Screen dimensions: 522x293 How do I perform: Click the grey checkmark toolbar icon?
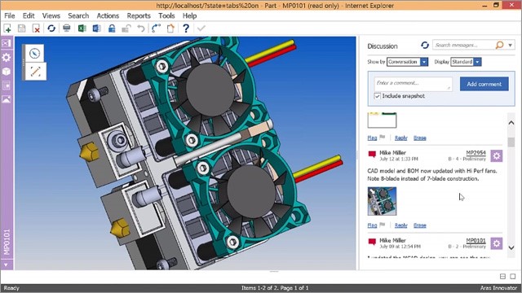click(x=201, y=28)
